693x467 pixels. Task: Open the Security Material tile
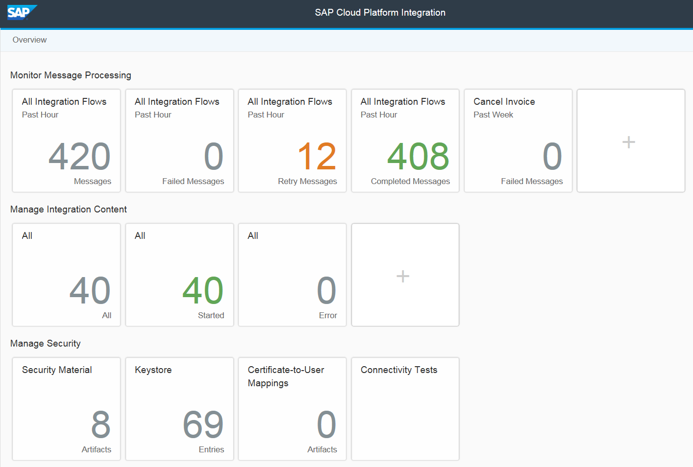click(66, 409)
